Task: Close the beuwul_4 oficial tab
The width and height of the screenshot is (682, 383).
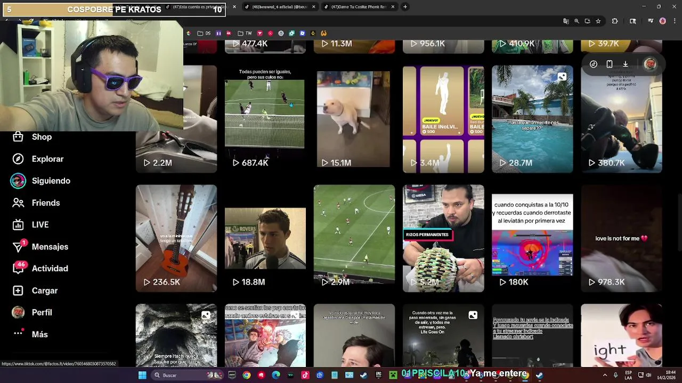Action: pyautogui.click(x=313, y=7)
